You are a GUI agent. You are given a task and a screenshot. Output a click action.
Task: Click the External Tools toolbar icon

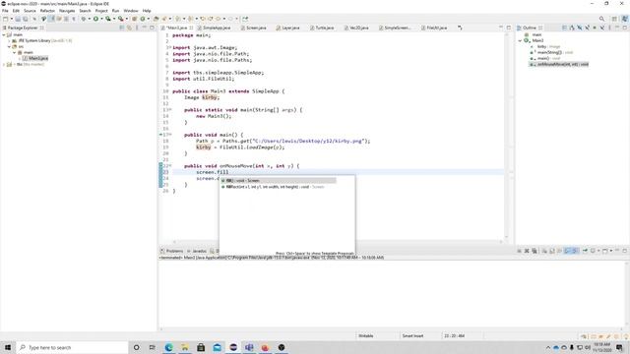(120, 19)
